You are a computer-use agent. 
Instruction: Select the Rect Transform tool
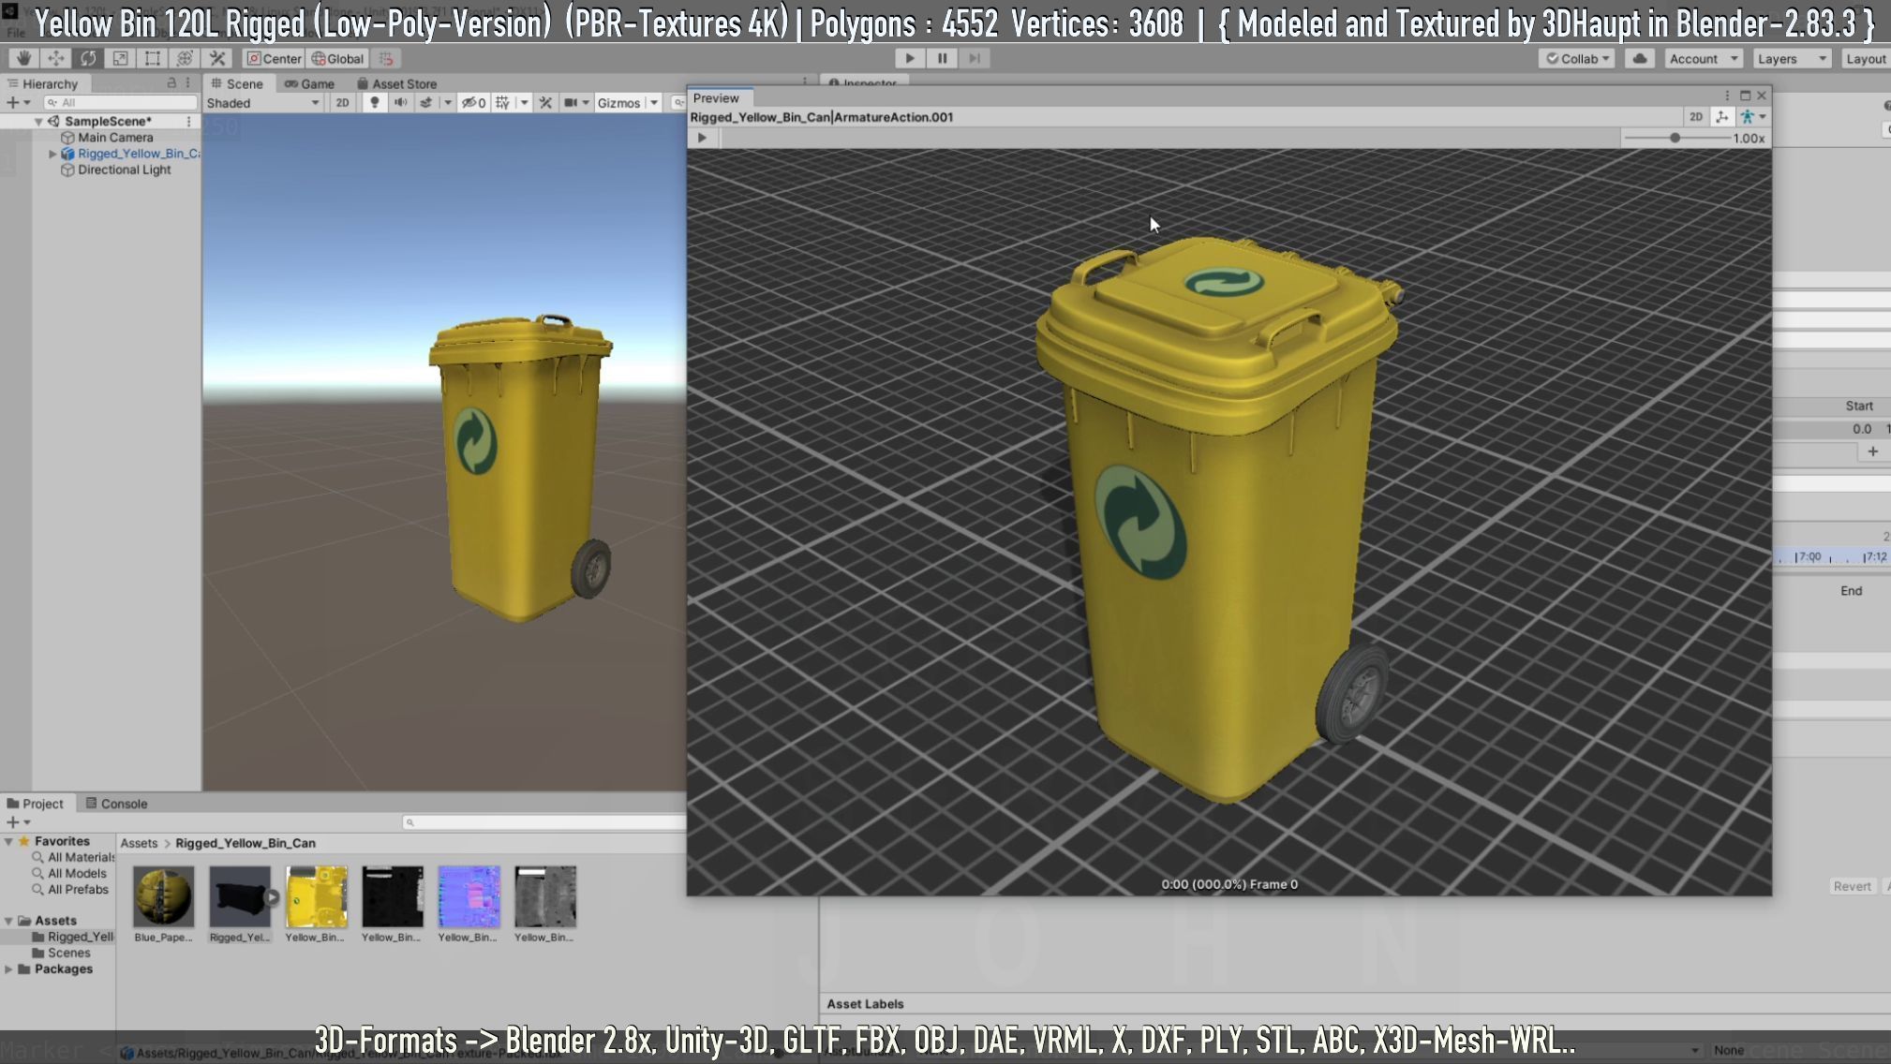(153, 58)
